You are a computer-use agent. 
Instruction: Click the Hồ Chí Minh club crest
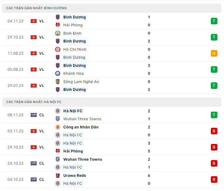click(58, 49)
